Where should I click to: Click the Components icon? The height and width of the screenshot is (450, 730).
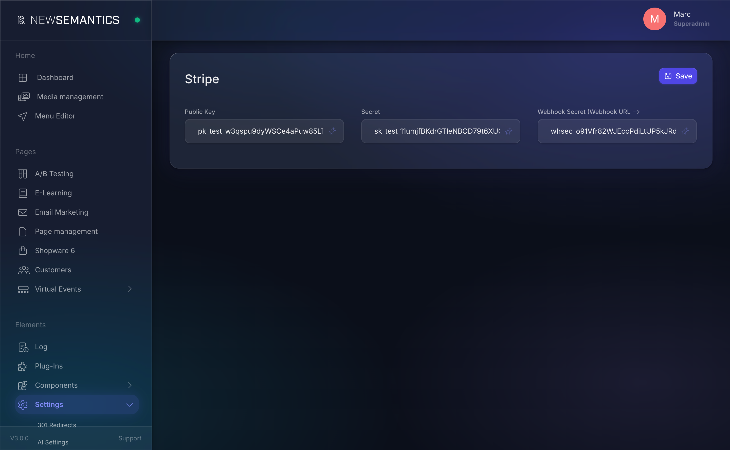click(23, 385)
